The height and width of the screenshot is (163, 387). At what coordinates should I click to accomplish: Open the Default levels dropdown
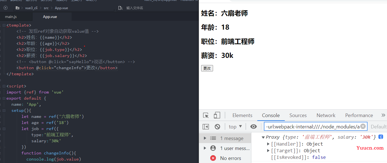[379, 127]
